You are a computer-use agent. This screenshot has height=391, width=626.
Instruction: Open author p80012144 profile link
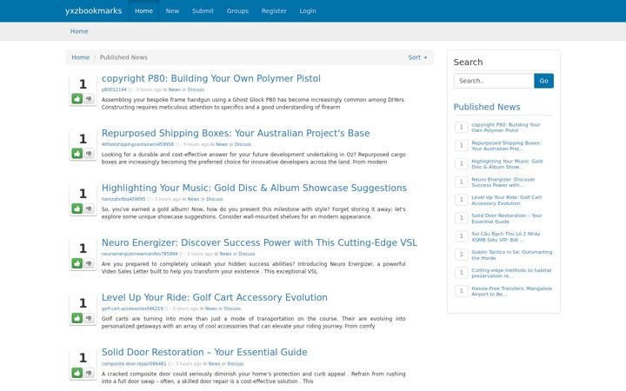pos(114,89)
